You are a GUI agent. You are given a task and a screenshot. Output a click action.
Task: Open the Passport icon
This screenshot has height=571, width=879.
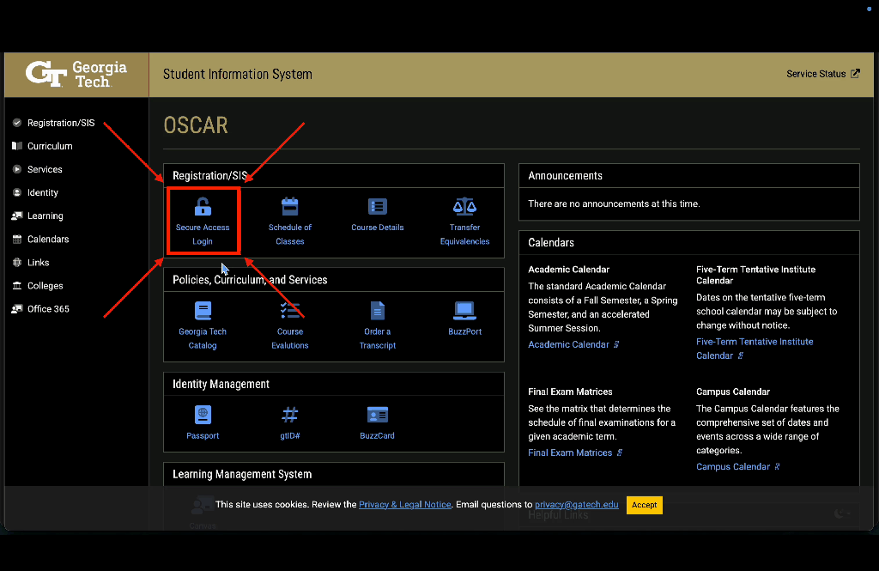(203, 415)
